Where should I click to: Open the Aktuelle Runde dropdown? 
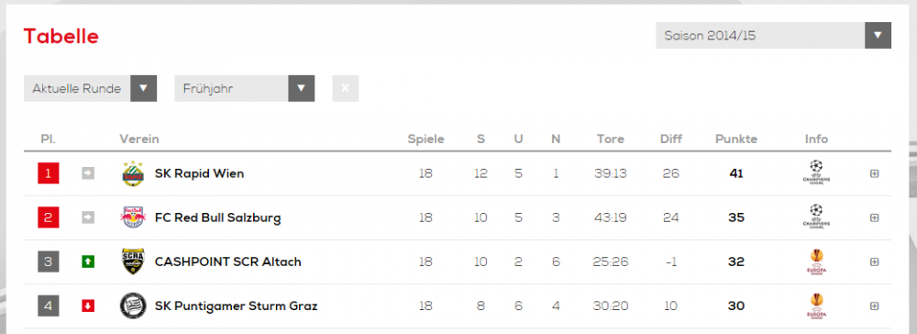tap(90, 88)
